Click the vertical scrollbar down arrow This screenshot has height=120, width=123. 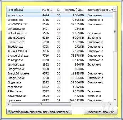point(115,100)
